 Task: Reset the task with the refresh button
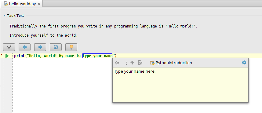pos(56,47)
